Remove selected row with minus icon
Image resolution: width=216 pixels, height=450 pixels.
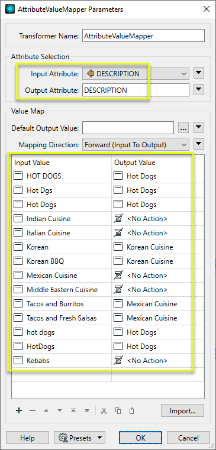coord(33,411)
